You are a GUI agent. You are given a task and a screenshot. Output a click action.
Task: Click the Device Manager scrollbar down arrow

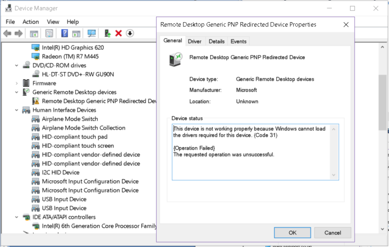tap(382, 229)
